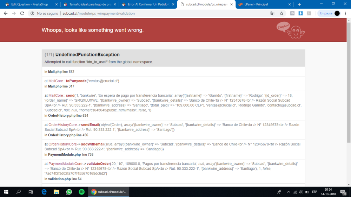Click 'validation.php line 64' text
The height and width of the screenshot is (197, 351).
pos(65,179)
